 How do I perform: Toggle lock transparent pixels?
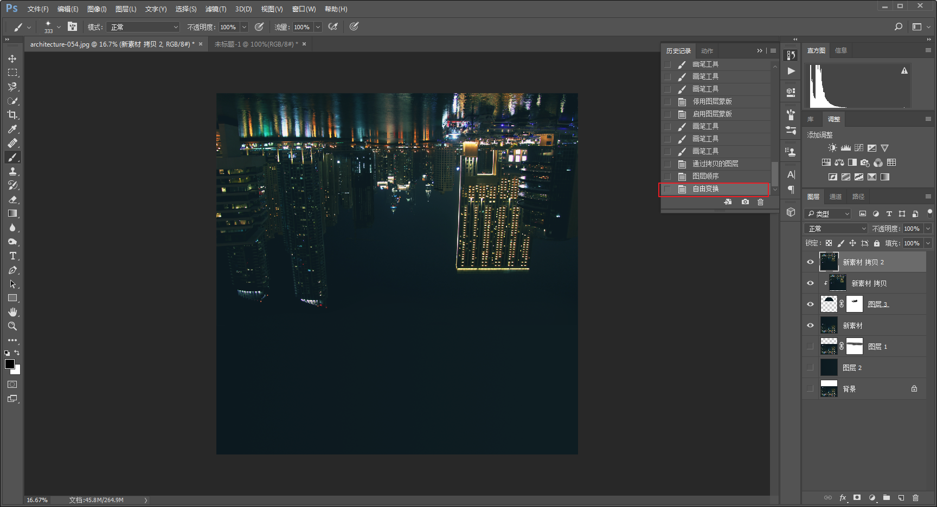[829, 243]
